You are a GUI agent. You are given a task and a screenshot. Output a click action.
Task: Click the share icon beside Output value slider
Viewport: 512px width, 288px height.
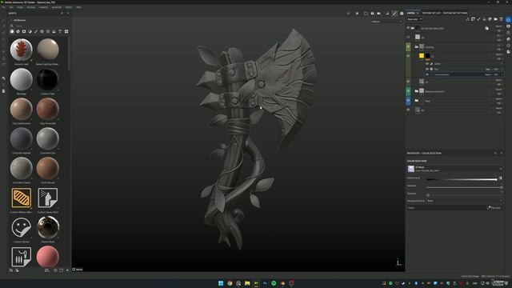(x=501, y=178)
